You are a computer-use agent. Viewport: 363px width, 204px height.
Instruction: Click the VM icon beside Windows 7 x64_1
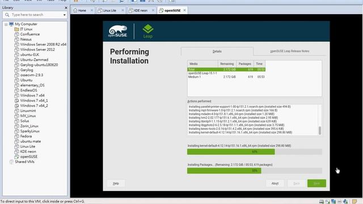(x=16, y=101)
